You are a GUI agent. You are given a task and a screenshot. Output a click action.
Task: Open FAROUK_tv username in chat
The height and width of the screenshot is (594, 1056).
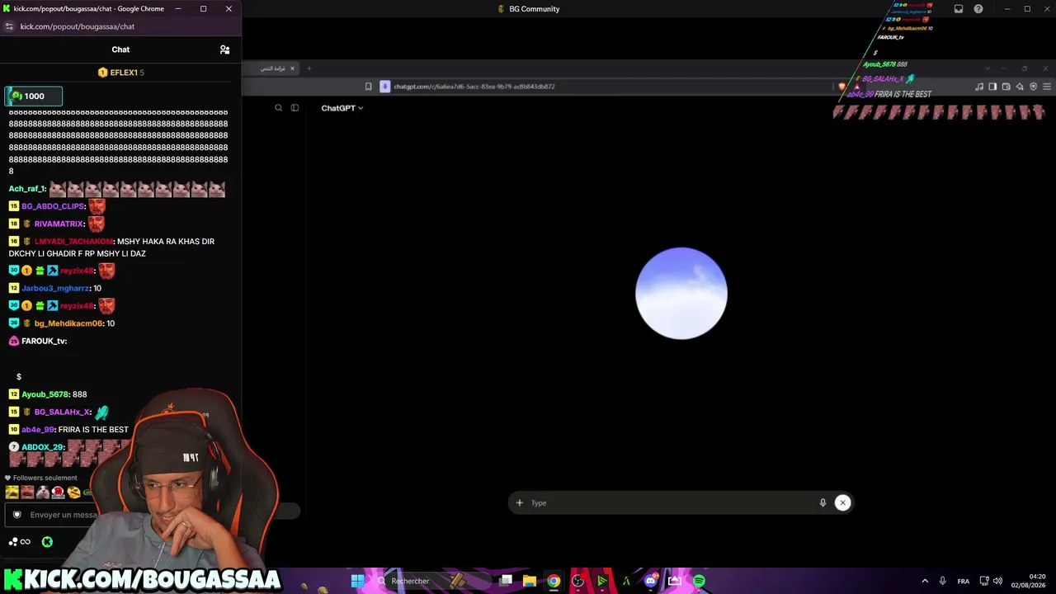click(44, 341)
